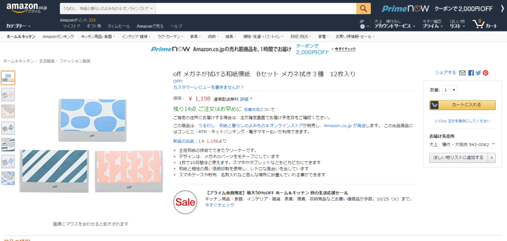Viewport: 507px width, 241px height.
Task: Click into the search input field
Action: [x=255, y=9]
